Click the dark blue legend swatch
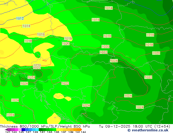Screen dimensions: 173x133 coord(23,129)
